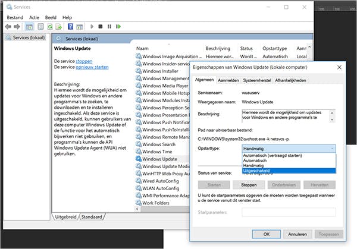Switch to the Uitgebreid view tab

[65, 217]
